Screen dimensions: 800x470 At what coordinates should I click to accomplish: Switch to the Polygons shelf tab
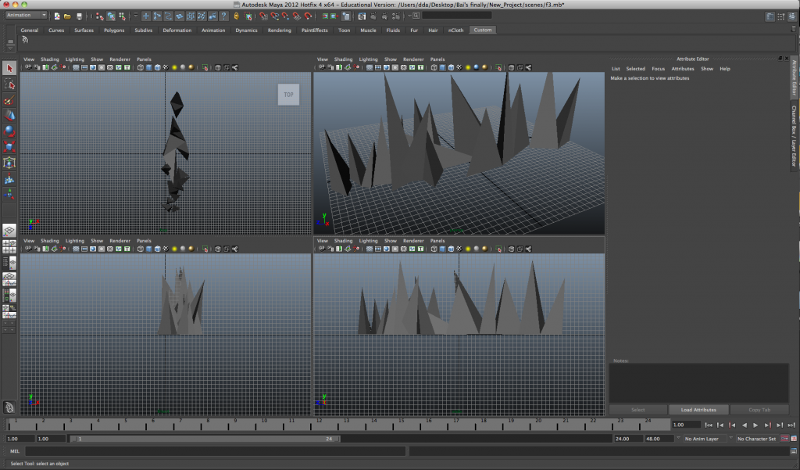tap(114, 30)
